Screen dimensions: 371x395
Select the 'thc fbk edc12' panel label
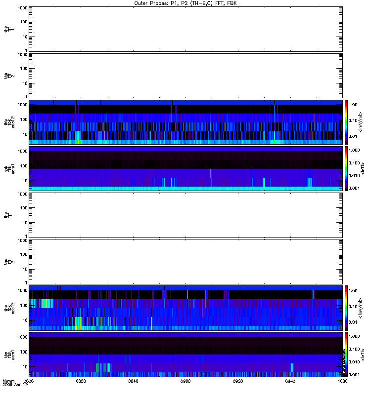(x=9, y=308)
